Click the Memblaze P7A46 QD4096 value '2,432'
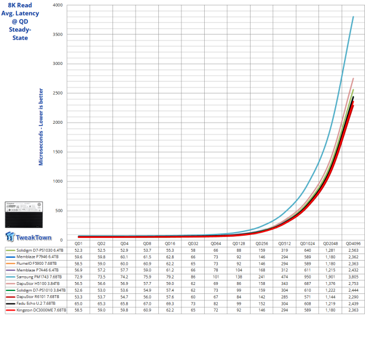The width and height of the screenshot is (369, 338). [354, 270]
